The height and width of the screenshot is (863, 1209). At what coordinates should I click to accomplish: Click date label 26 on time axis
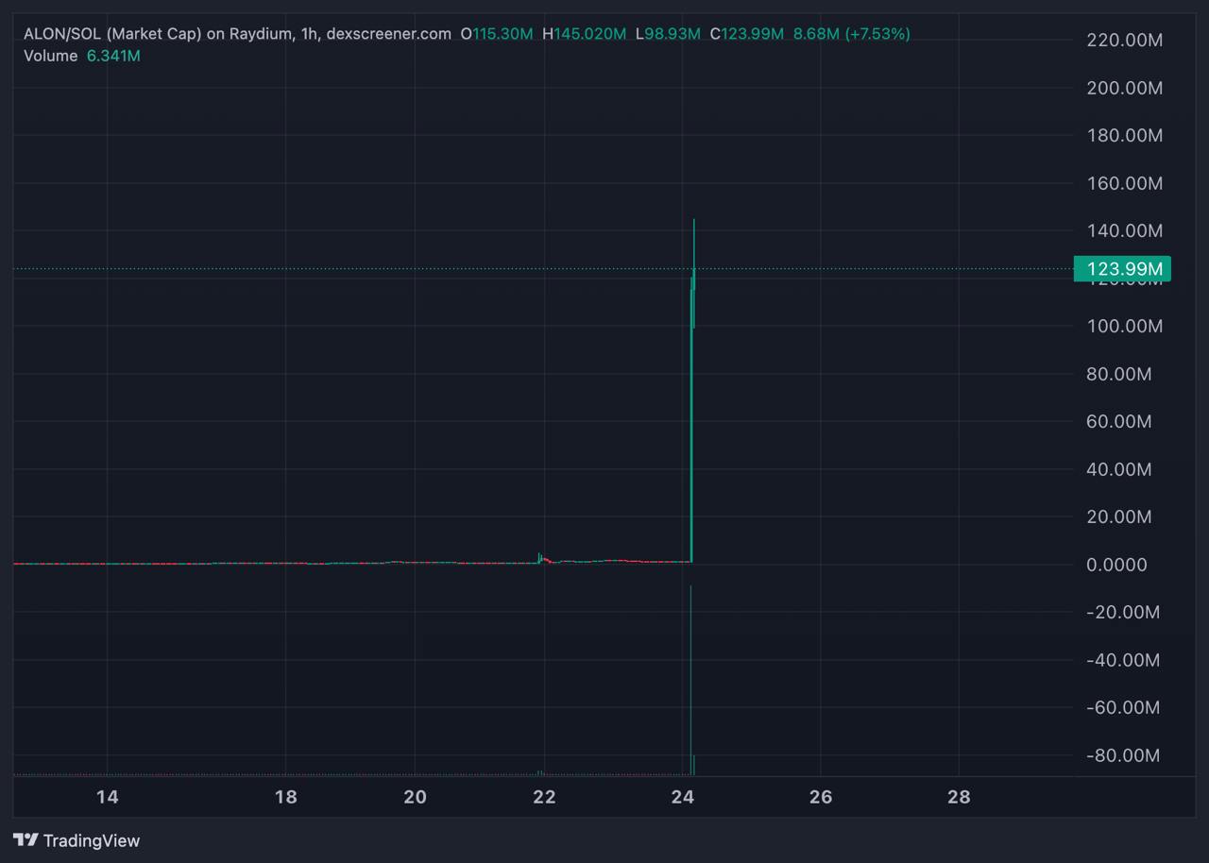pyautogui.click(x=821, y=797)
